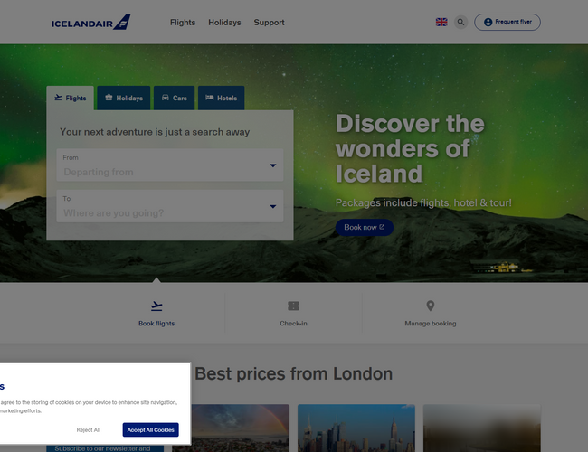Switch to the Hotels search tab

[222, 98]
